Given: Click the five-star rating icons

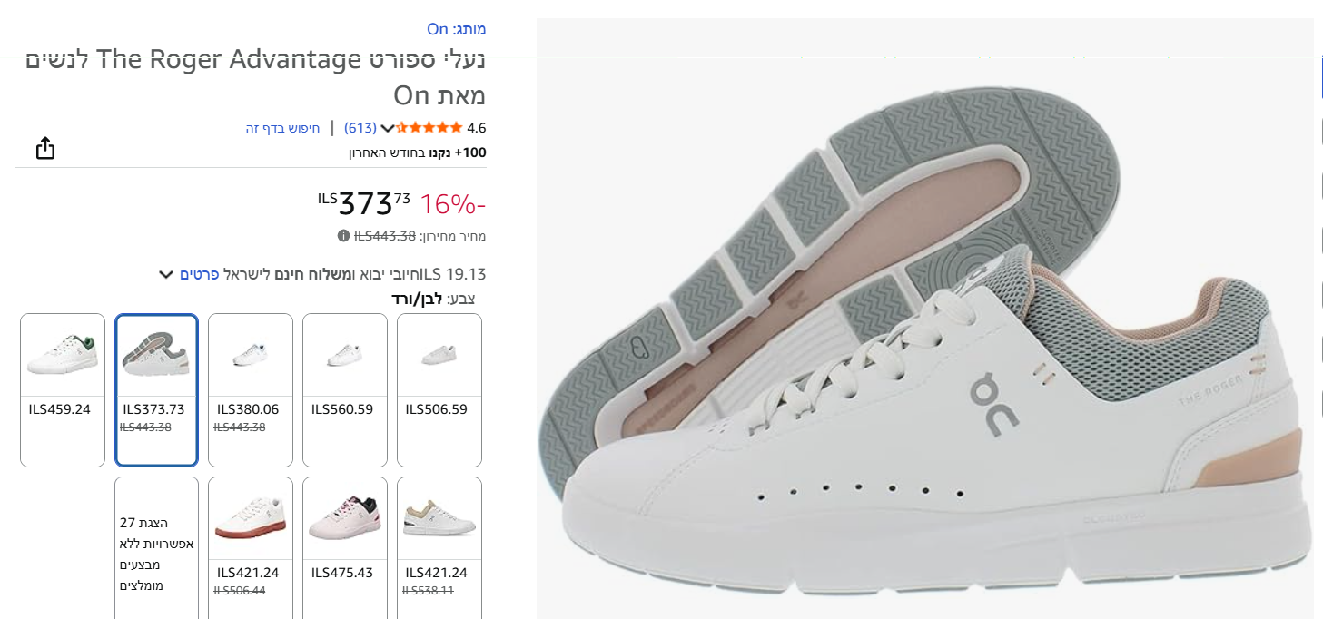Looking at the screenshot, I should click(430, 128).
